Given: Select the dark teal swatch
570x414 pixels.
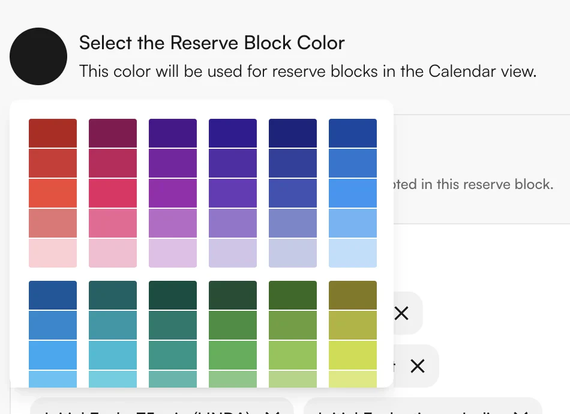Looking at the screenshot, I should (x=113, y=295).
